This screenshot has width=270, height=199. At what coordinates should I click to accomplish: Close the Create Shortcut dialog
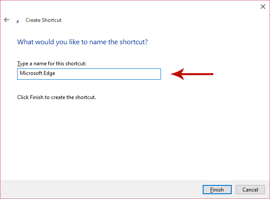pyautogui.click(x=263, y=7)
